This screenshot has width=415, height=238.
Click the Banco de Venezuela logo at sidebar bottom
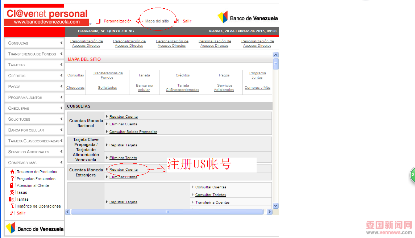coord(35,229)
